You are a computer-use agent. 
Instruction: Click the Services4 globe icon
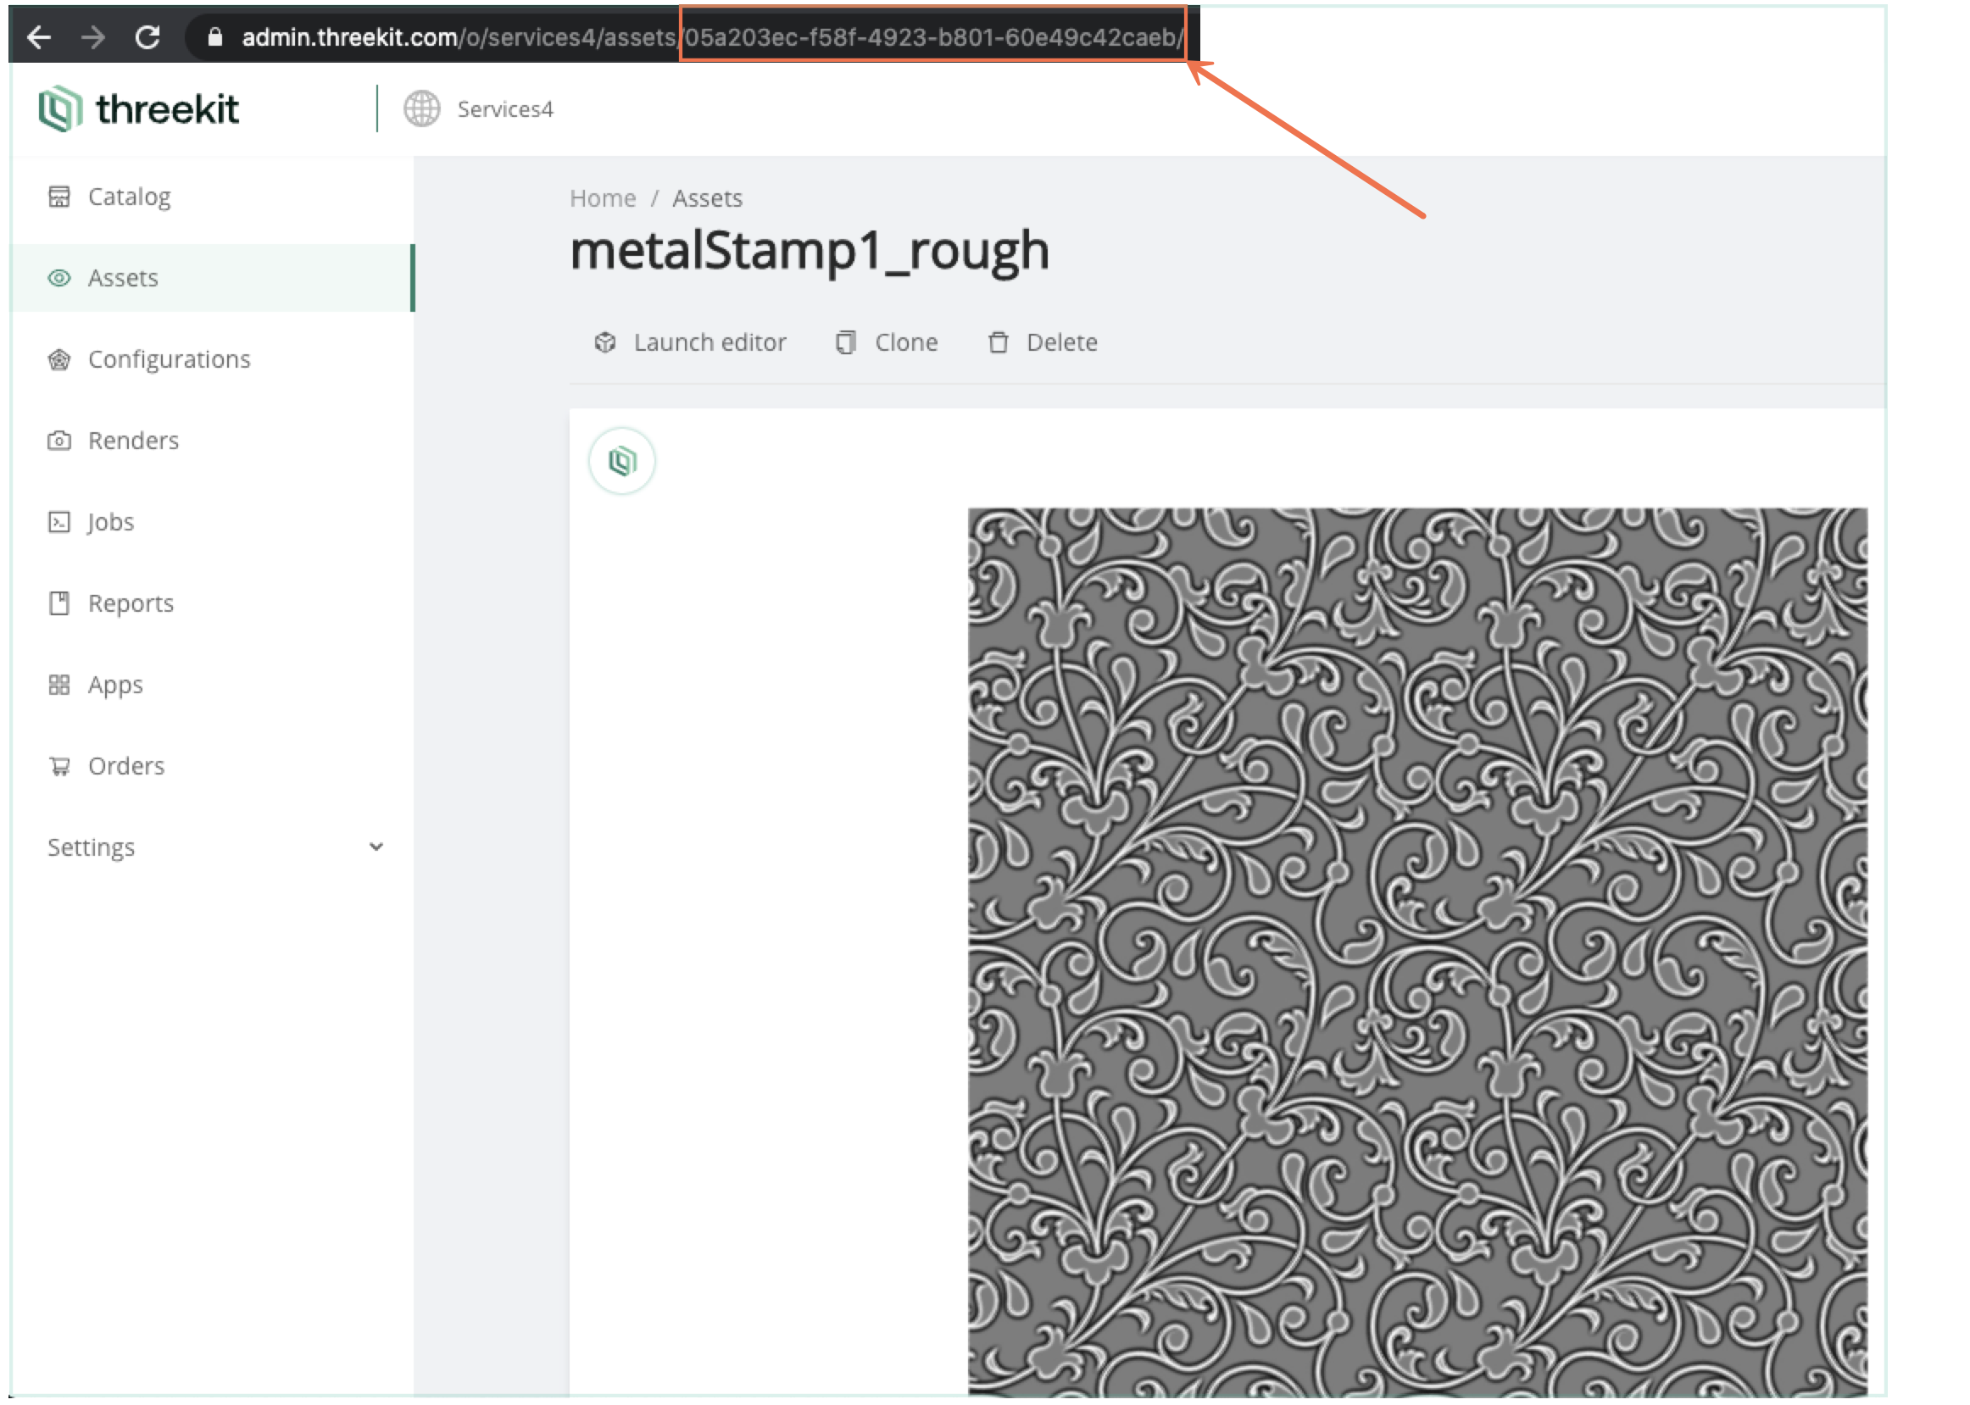pos(422,109)
